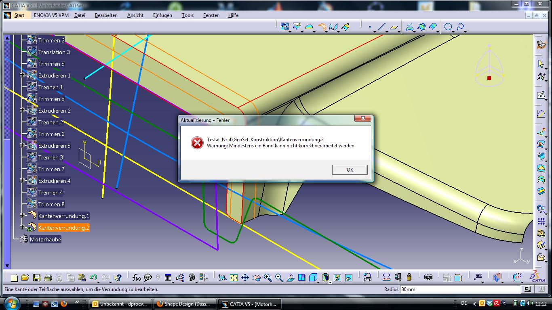The width and height of the screenshot is (552, 310).
Task: Open the Ansicht menu
Action: click(135, 15)
